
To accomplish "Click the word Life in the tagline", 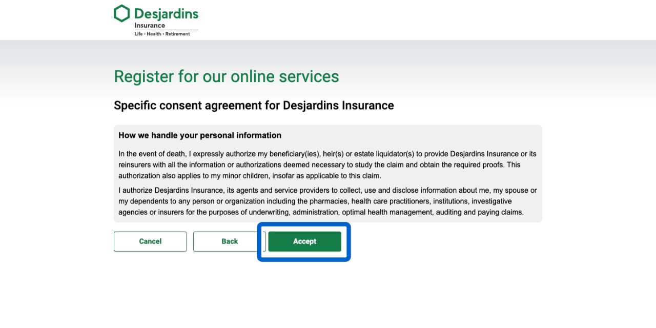I will pyautogui.click(x=138, y=34).
